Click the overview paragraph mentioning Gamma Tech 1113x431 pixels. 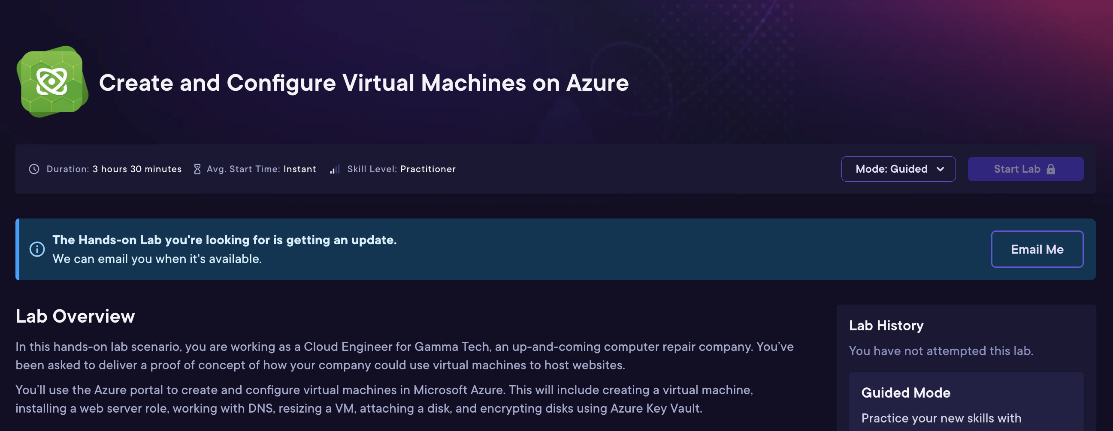[405, 356]
